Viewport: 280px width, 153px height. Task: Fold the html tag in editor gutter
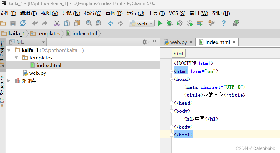point(171,72)
